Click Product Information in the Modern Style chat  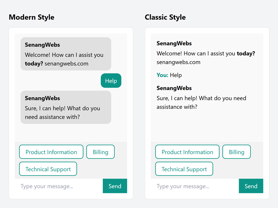51,152
